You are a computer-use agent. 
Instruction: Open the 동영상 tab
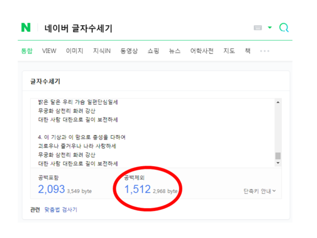point(129,51)
